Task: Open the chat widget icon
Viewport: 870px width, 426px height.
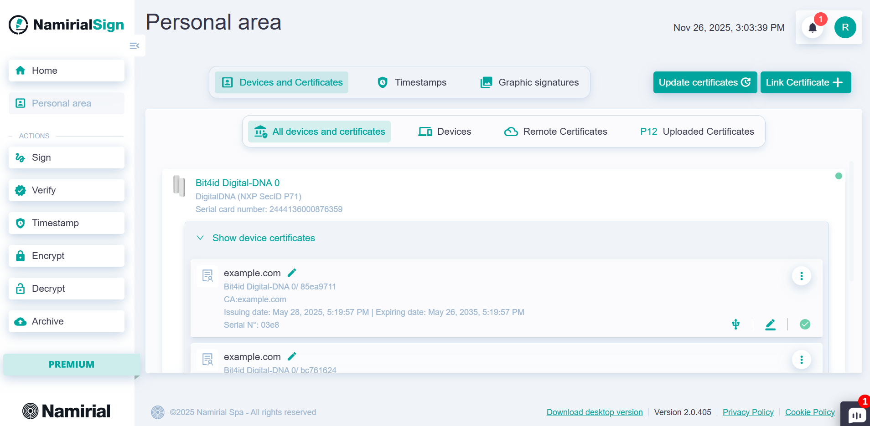Action: pyautogui.click(x=856, y=415)
